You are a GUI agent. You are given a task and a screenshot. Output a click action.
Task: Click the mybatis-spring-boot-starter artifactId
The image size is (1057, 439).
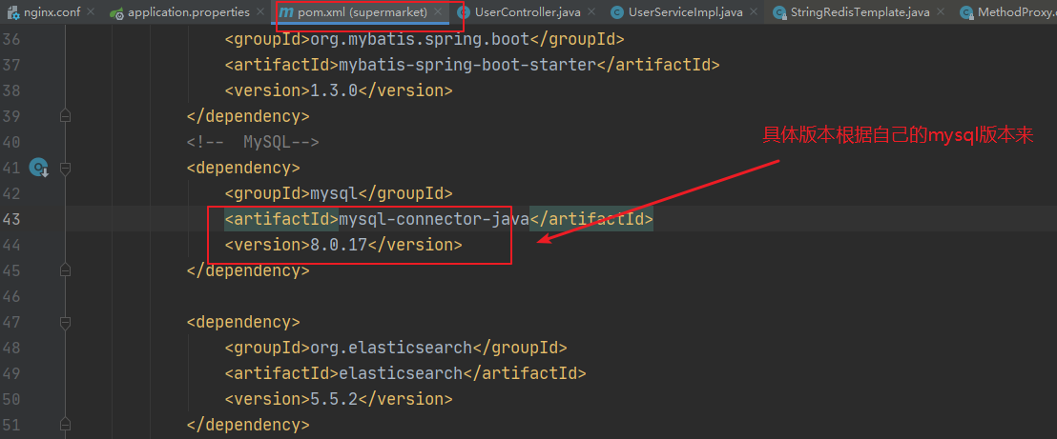click(x=467, y=65)
